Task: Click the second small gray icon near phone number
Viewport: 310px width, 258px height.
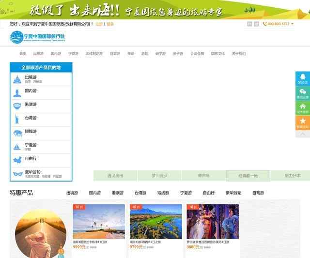Action: click(256, 24)
